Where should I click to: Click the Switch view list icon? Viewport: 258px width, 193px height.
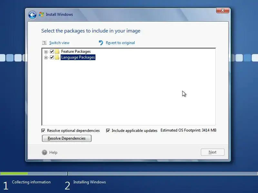[x=44, y=43]
